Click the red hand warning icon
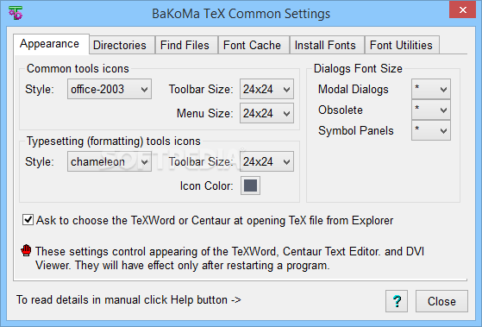The image size is (482, 327). [27, 250]
